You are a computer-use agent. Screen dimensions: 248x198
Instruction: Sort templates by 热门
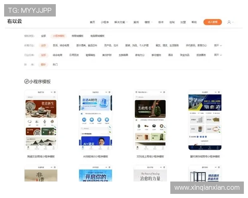(x=55, y=65)
